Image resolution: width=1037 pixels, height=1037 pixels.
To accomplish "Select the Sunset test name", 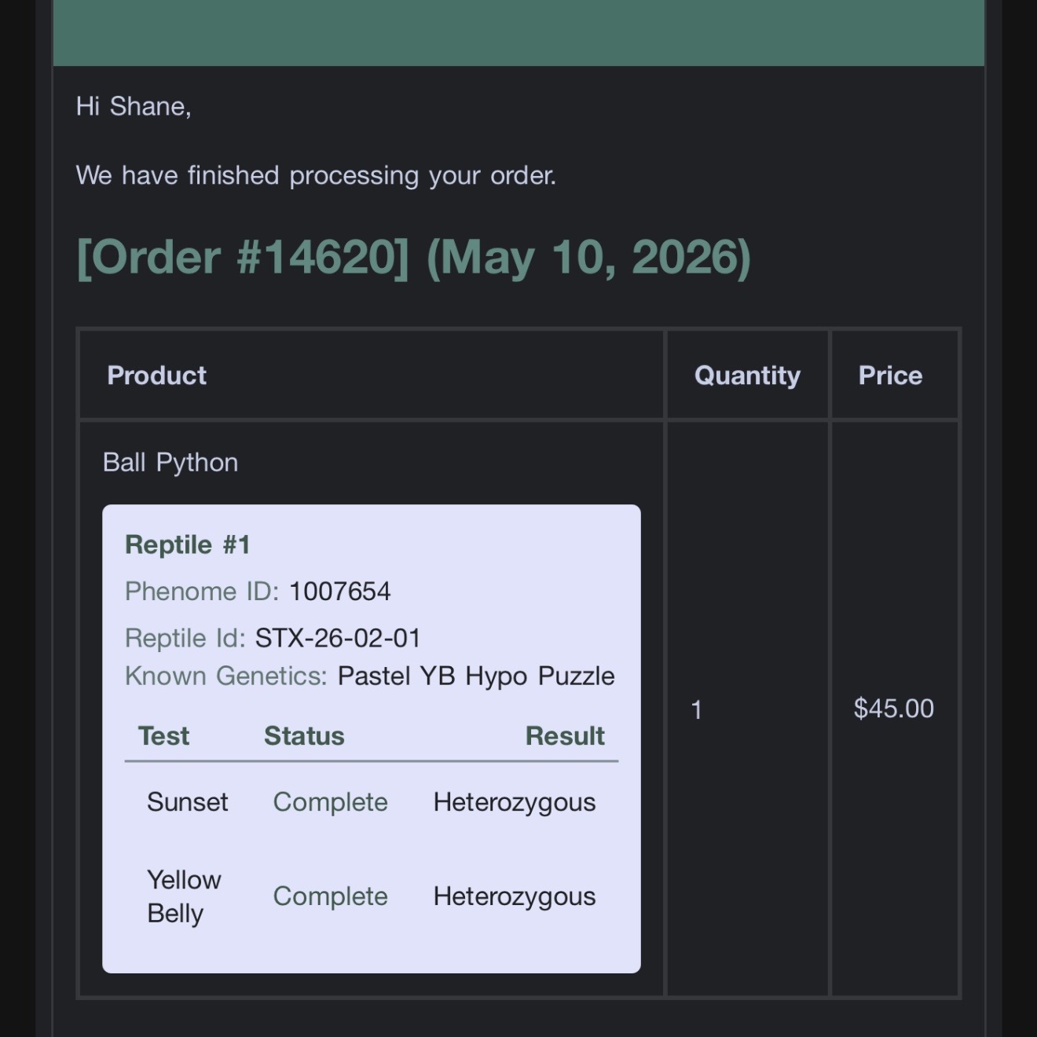I will pos(187,802).
